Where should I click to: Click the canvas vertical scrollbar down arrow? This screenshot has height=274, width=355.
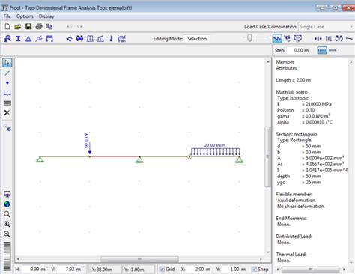pyautogui.click(x=268, y=252)
